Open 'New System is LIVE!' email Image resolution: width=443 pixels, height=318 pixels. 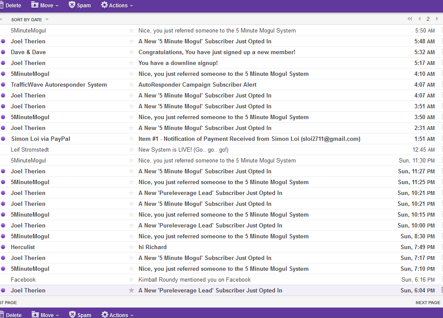[x=183, y=149]
